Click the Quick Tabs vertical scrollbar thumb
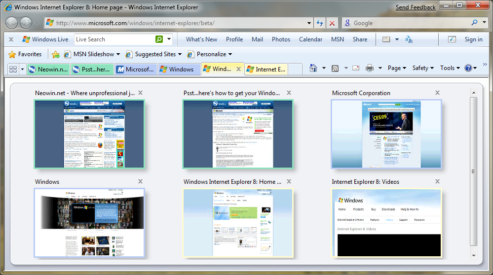This screenshot has height=275, width=493. point(473,172)
